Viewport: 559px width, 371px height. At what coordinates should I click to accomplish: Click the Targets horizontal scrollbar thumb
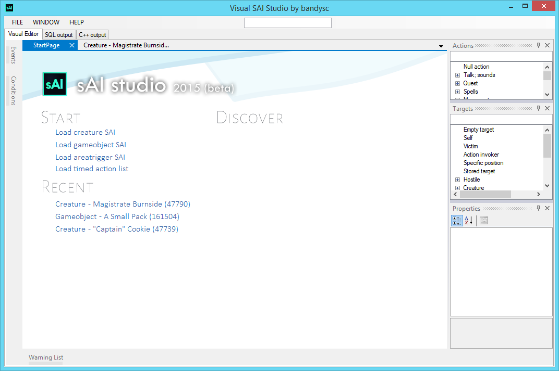(485, 194)
